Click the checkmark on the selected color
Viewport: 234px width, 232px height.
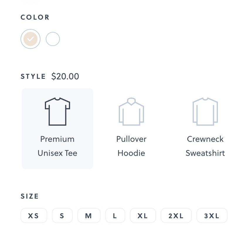tap(30, 39)
